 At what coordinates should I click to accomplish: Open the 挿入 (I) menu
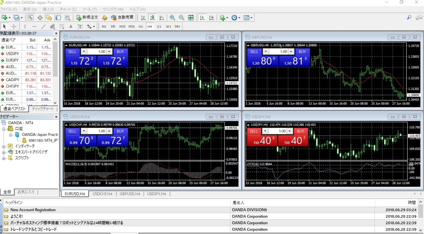[x=48, y=9]
